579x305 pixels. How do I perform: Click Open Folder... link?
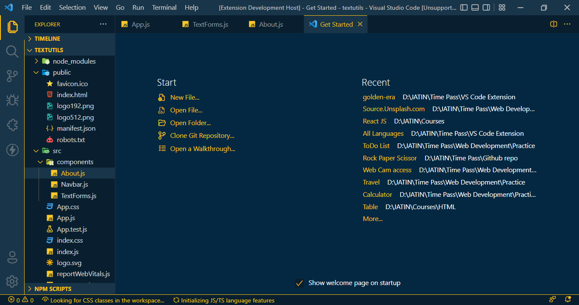click(191, 123)
